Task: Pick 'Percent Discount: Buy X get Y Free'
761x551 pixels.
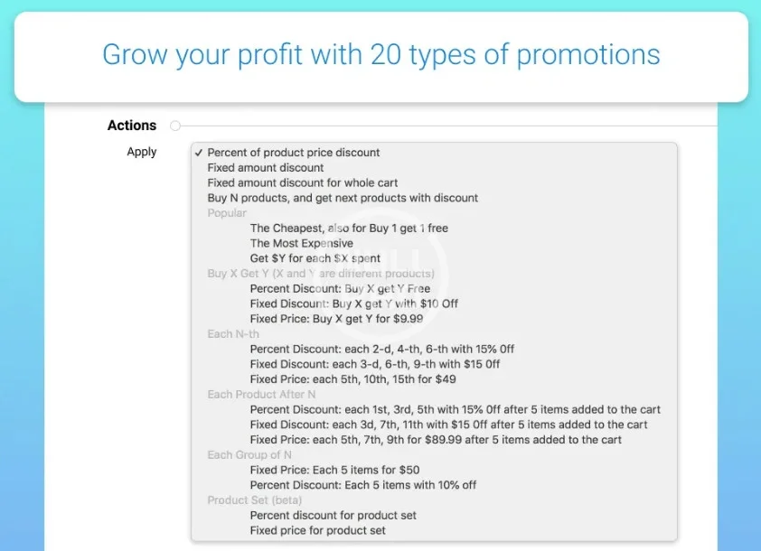Action: (x=340, y=289)
